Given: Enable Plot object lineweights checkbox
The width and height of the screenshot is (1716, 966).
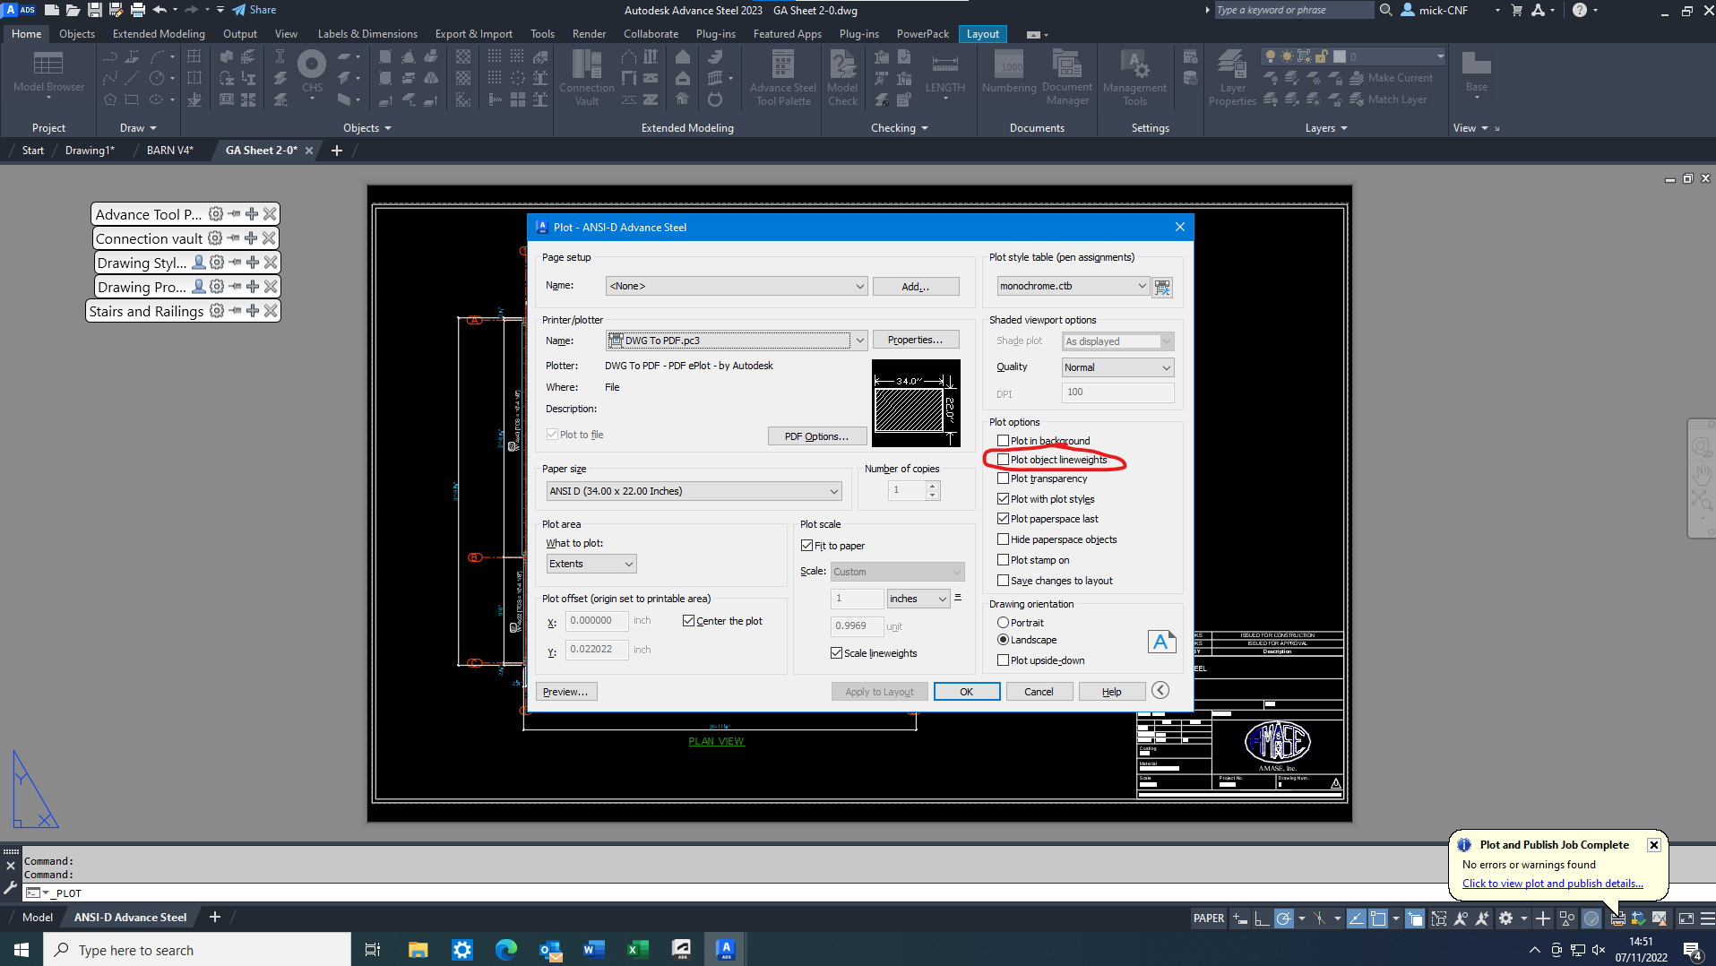Looking at the screenshot, I should pos(1004,460).
